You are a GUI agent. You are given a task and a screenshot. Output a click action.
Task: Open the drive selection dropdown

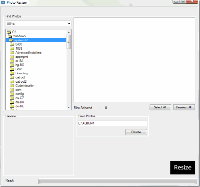coord(69,24)
